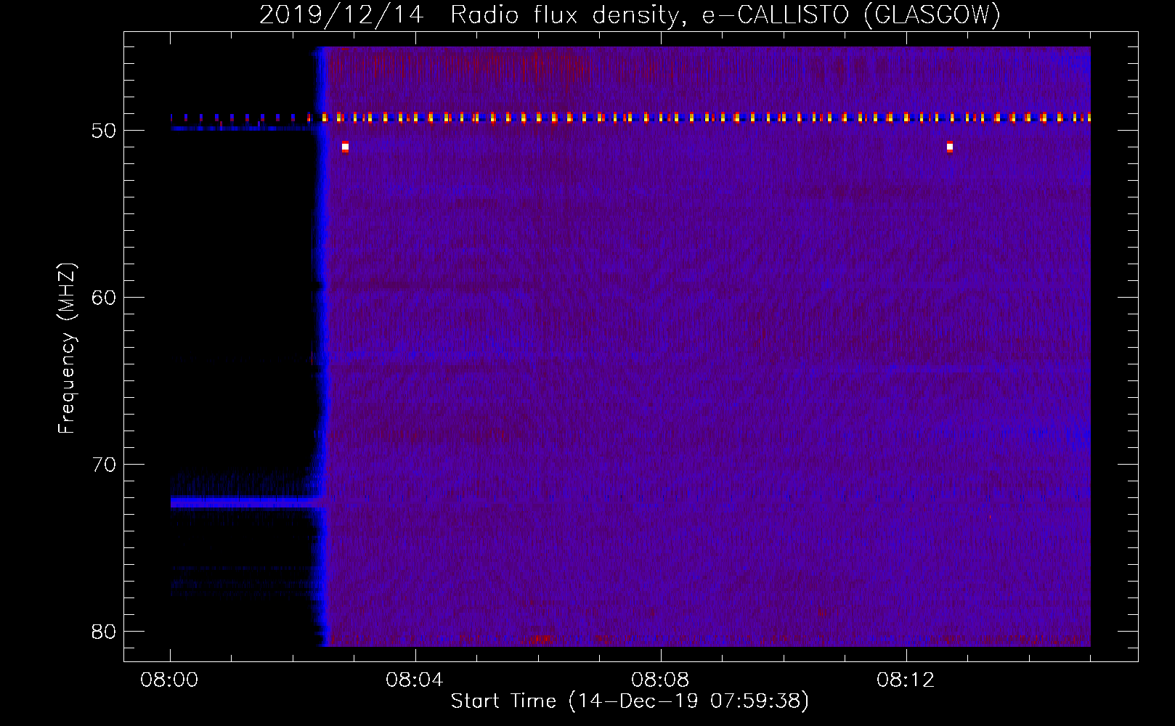Click the 08:00 time tick label

tap(170, 680)
